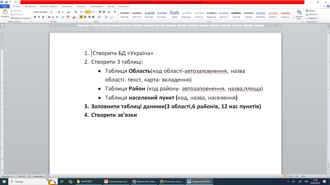Image resolution: width=330 pixels, height=185 pixels.
Task: Apply italic formatting button
Action: pyautogui.click(x=38, y=17)
